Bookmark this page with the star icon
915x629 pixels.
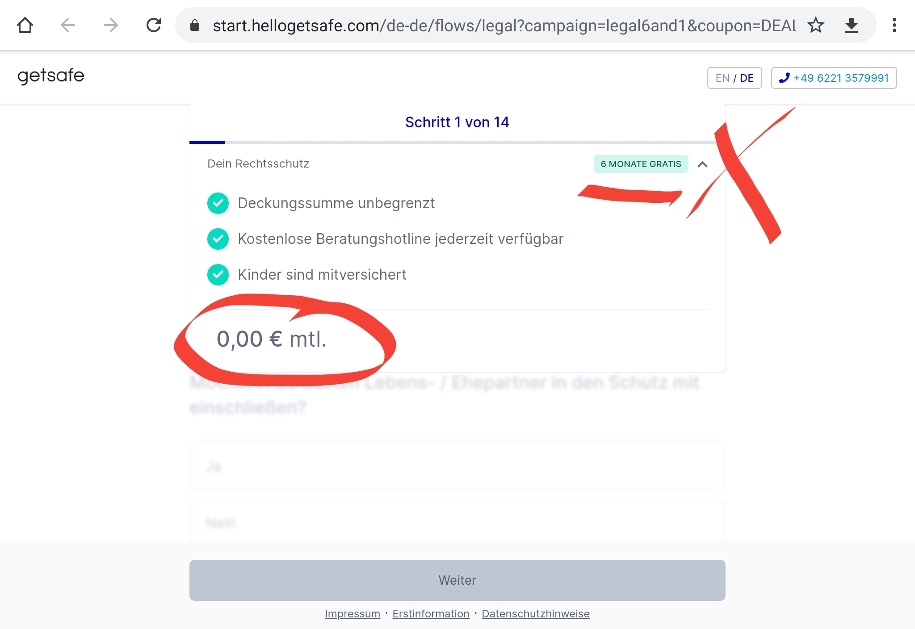point(815,25)
